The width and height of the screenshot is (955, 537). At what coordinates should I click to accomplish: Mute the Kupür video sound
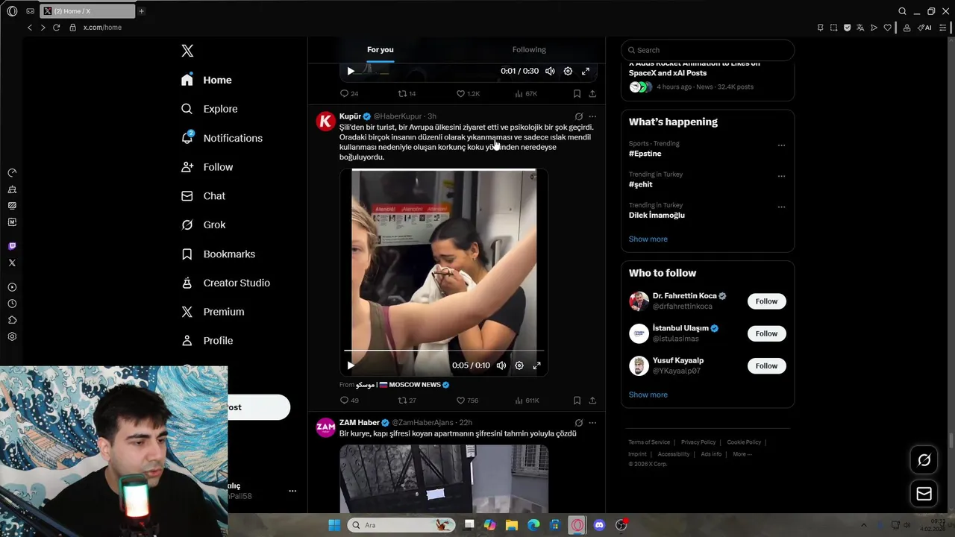[x=501, y=365]
